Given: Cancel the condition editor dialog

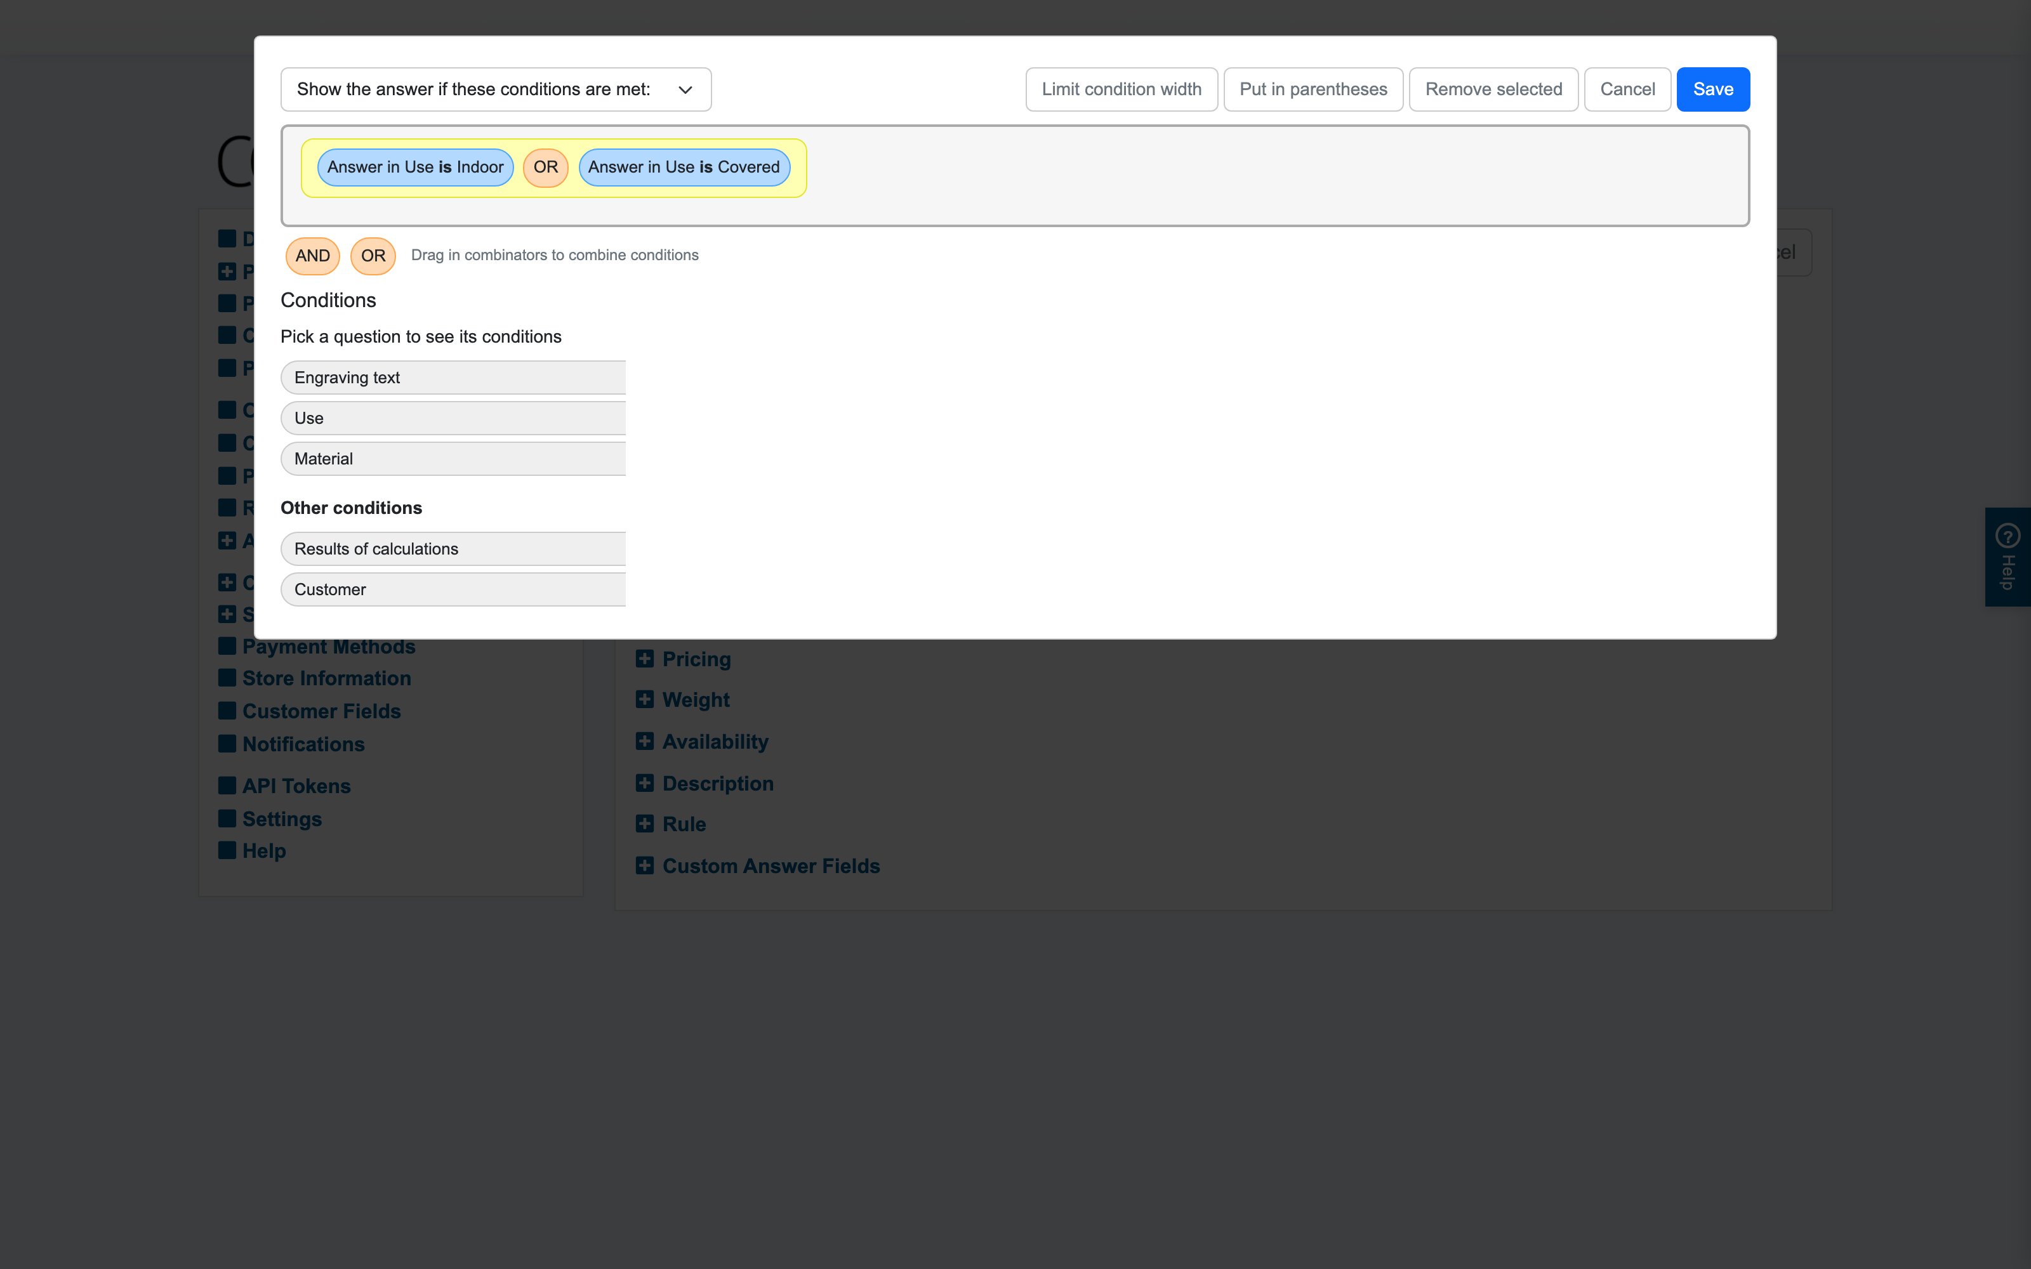Looking at the screenshot, I should (1627, 89).
